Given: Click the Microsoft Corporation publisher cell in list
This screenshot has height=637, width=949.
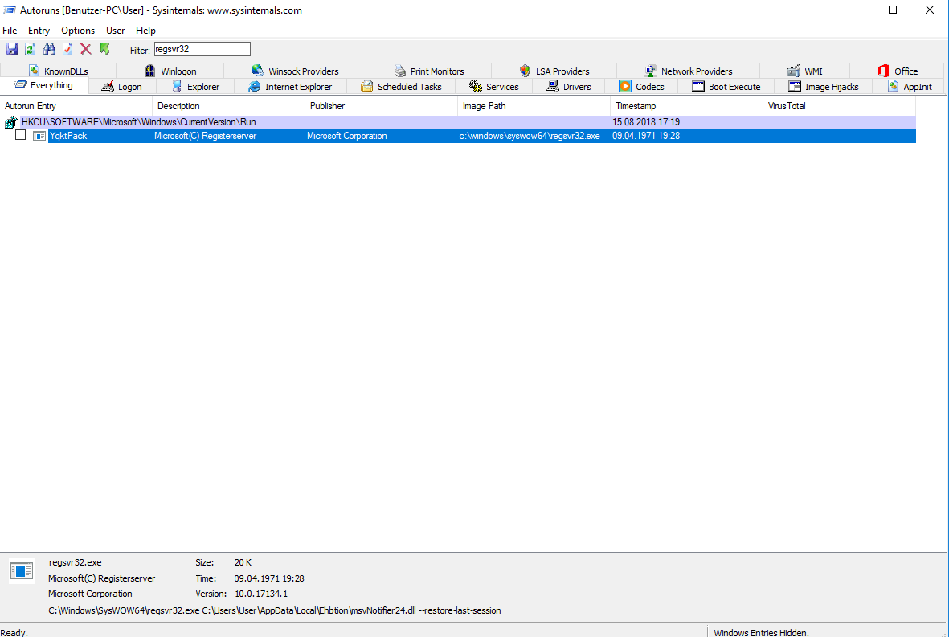Looking at the screenshot, I should [x=347, y=136].
